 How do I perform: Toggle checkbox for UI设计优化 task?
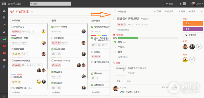click(12, 27)
